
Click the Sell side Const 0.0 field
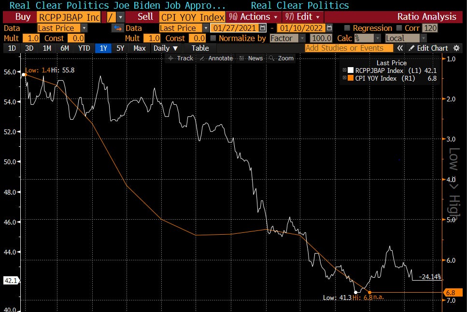coord(198,39)
